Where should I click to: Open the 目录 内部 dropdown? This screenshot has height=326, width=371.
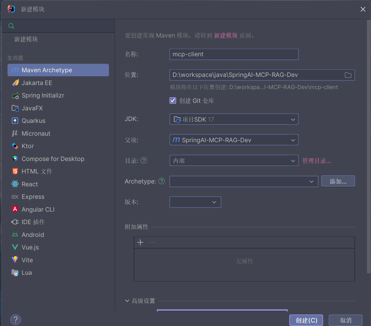pyautogui.click(x=234, y=161)
